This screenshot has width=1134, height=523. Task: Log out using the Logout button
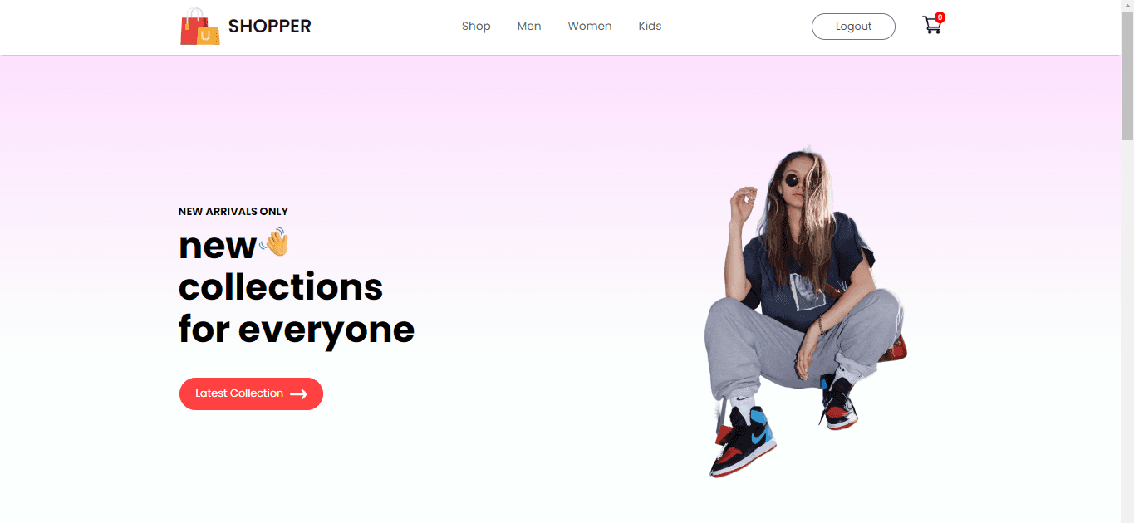click(x=853, y=27)
